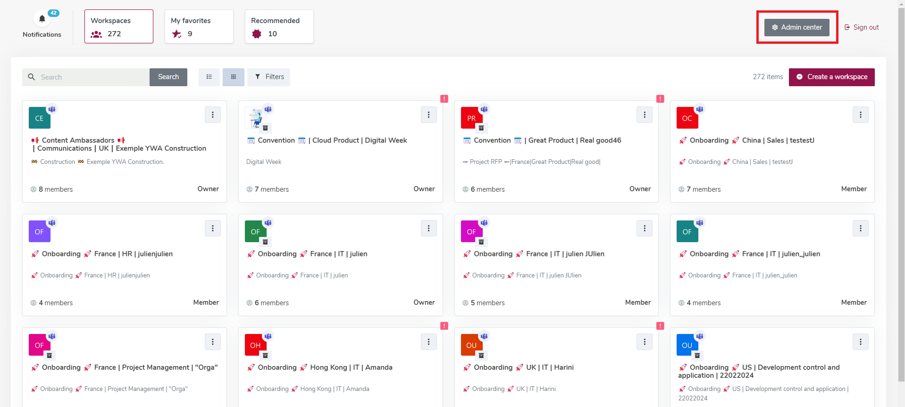The height and width of the screenshot is (407, 905).
Task: Open options menu for UK IT Harini card
Action: tap(645, 342)
